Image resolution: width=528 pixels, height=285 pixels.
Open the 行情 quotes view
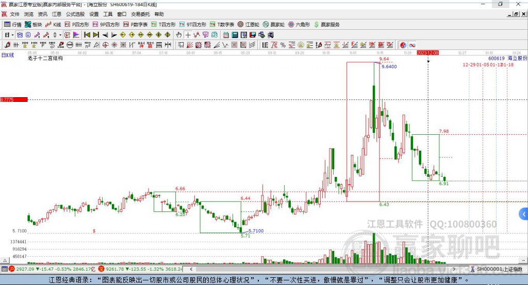tap(13, 25)
